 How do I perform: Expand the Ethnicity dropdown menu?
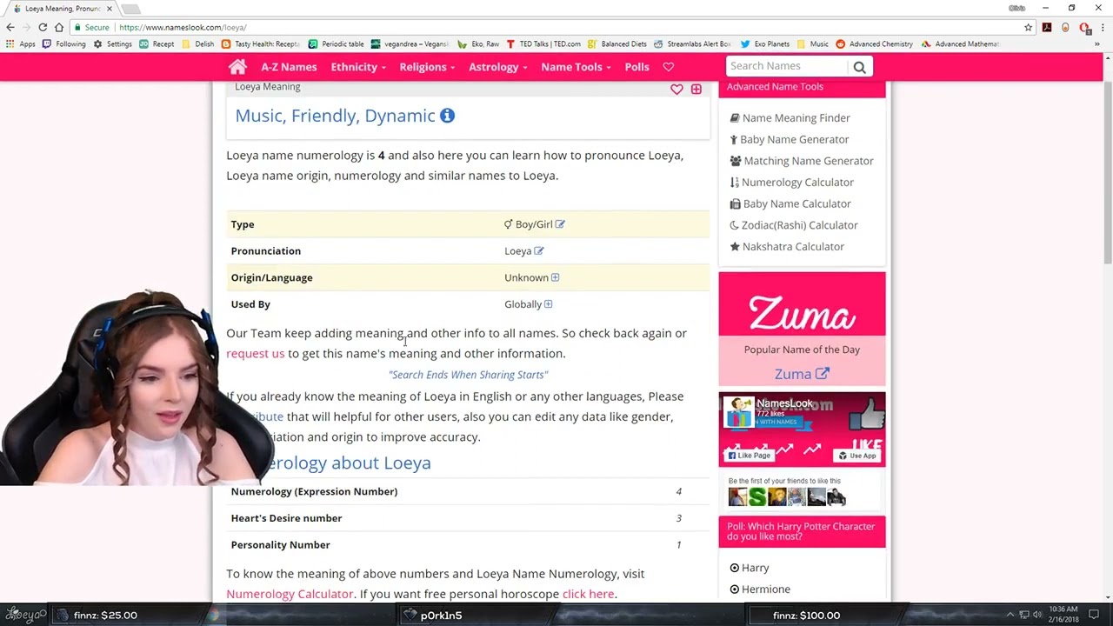(358, 67)
